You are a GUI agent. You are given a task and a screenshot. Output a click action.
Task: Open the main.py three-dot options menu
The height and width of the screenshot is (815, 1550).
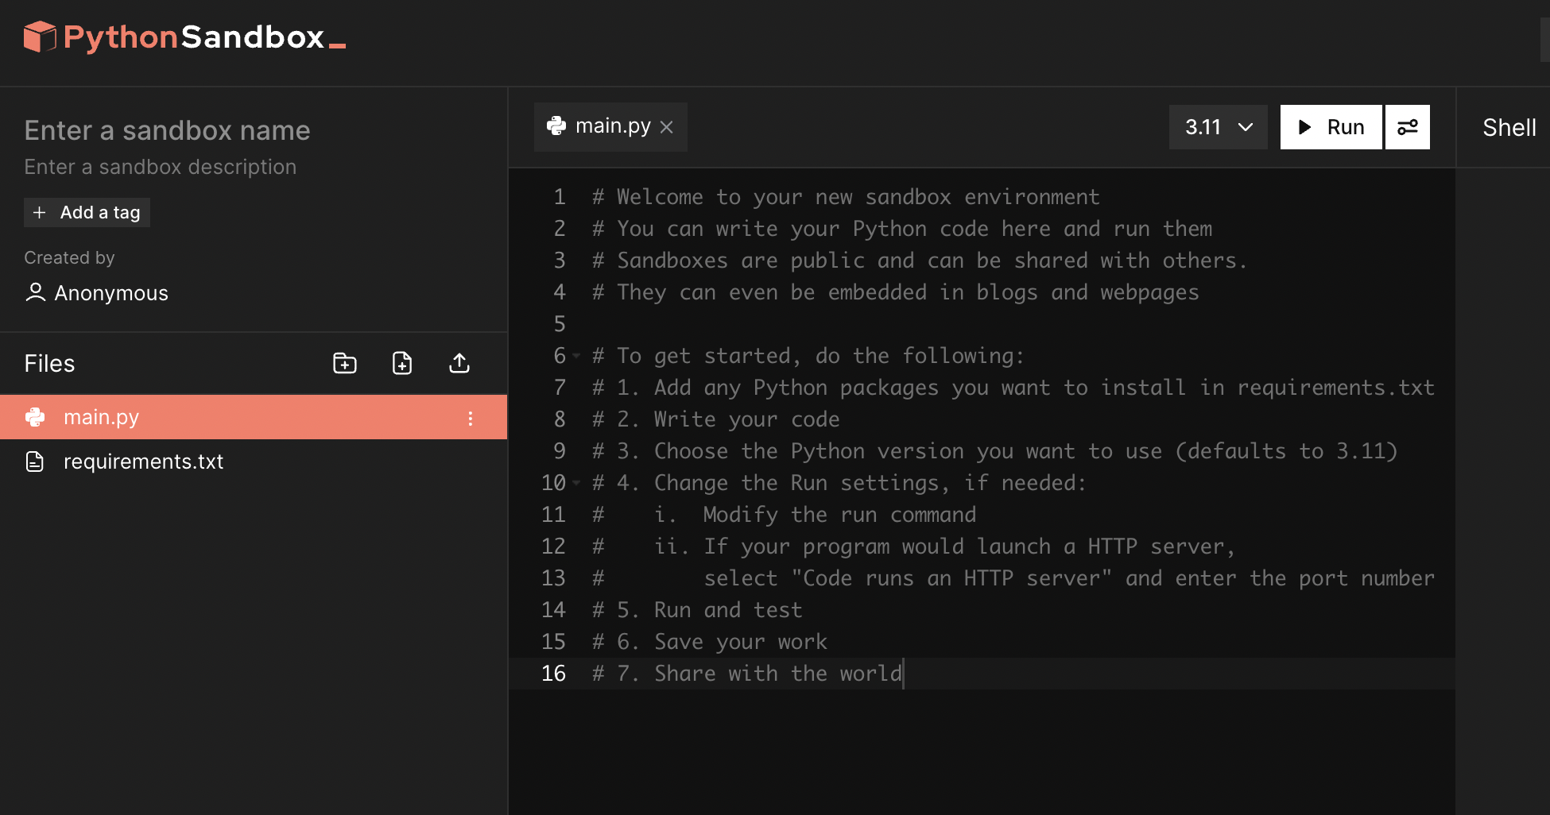pos(471,418)
